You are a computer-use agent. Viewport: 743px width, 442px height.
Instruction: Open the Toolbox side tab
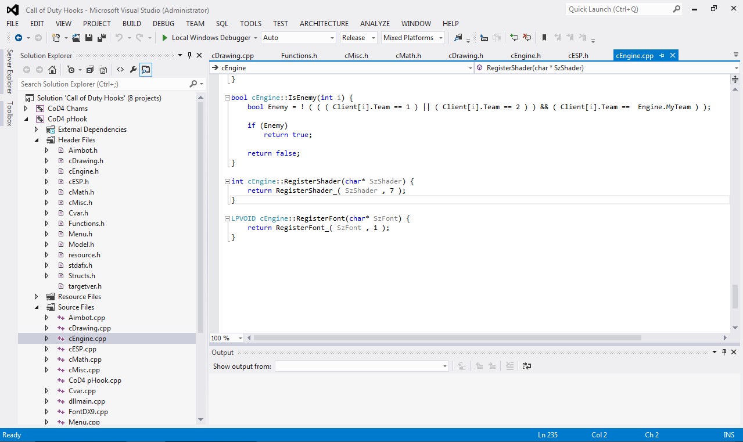pos(9,113)
